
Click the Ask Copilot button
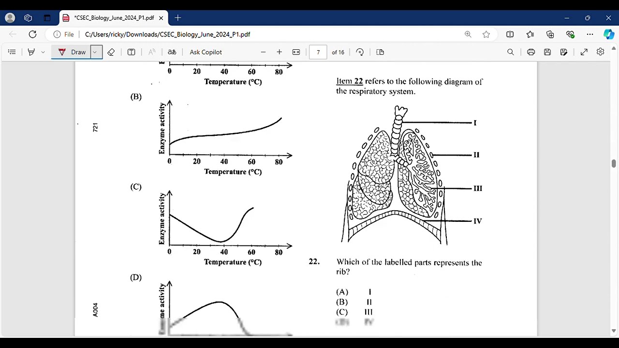[206, 52]
